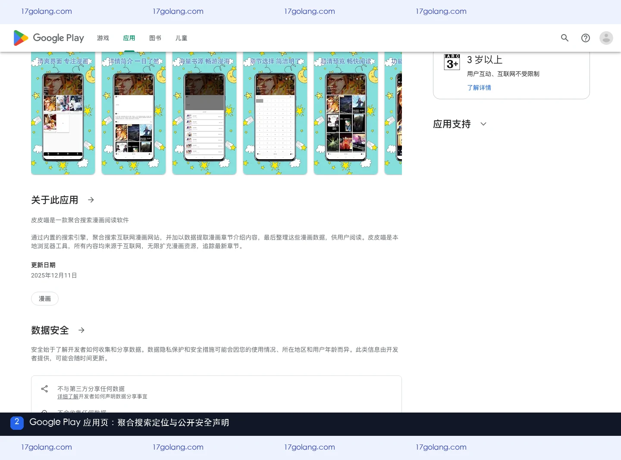Open the account avatar icon

pyautogui.click(x=606, y=38)
